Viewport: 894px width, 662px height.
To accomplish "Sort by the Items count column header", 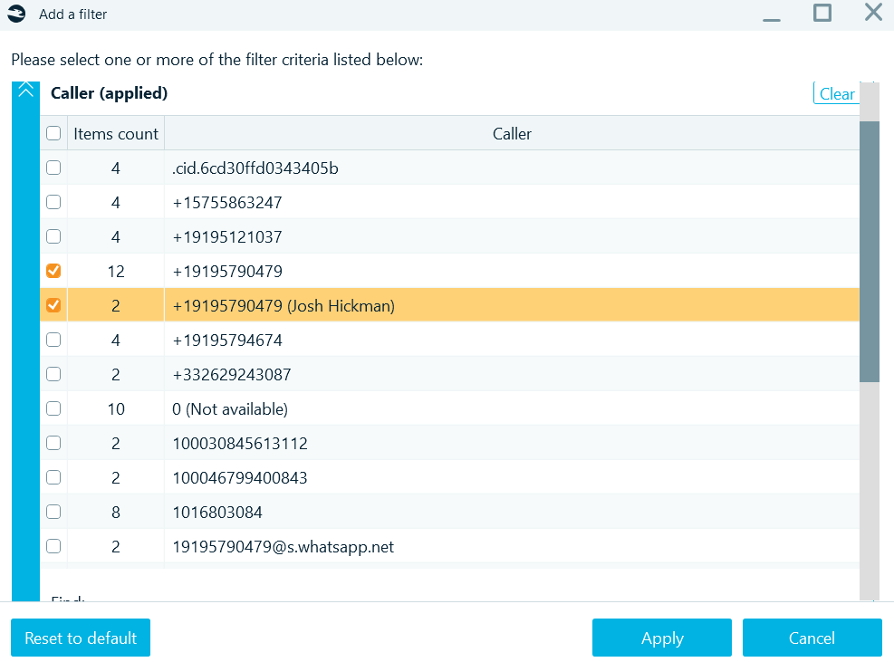I will (115, 132).
